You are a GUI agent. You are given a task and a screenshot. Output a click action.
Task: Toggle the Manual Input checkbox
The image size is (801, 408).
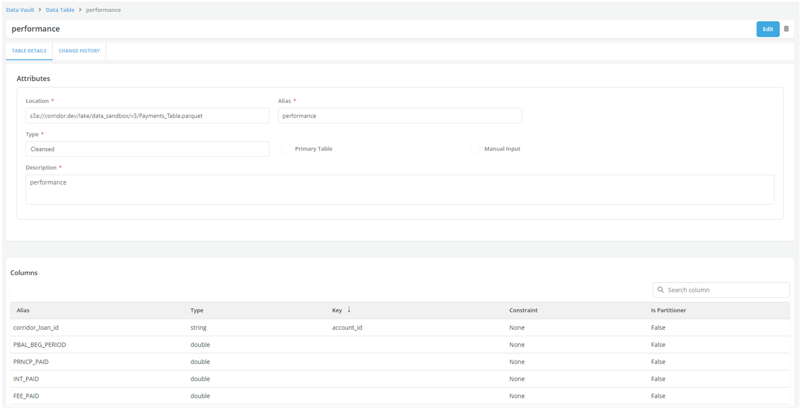point(475,149)
